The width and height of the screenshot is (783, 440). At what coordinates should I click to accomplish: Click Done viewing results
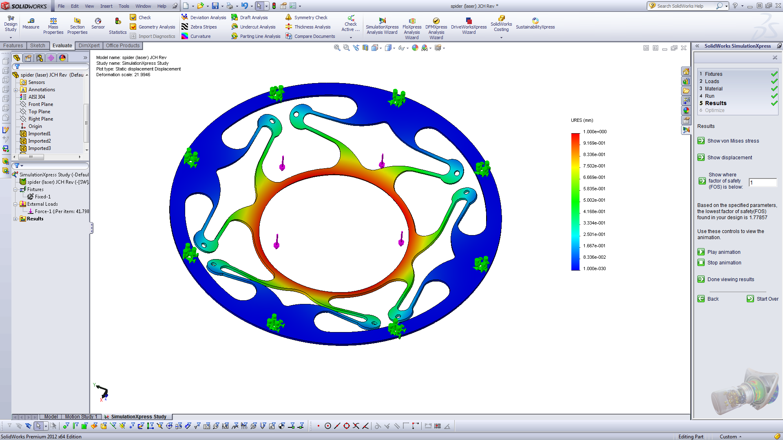pyautogui.click(x=726, y=279)
